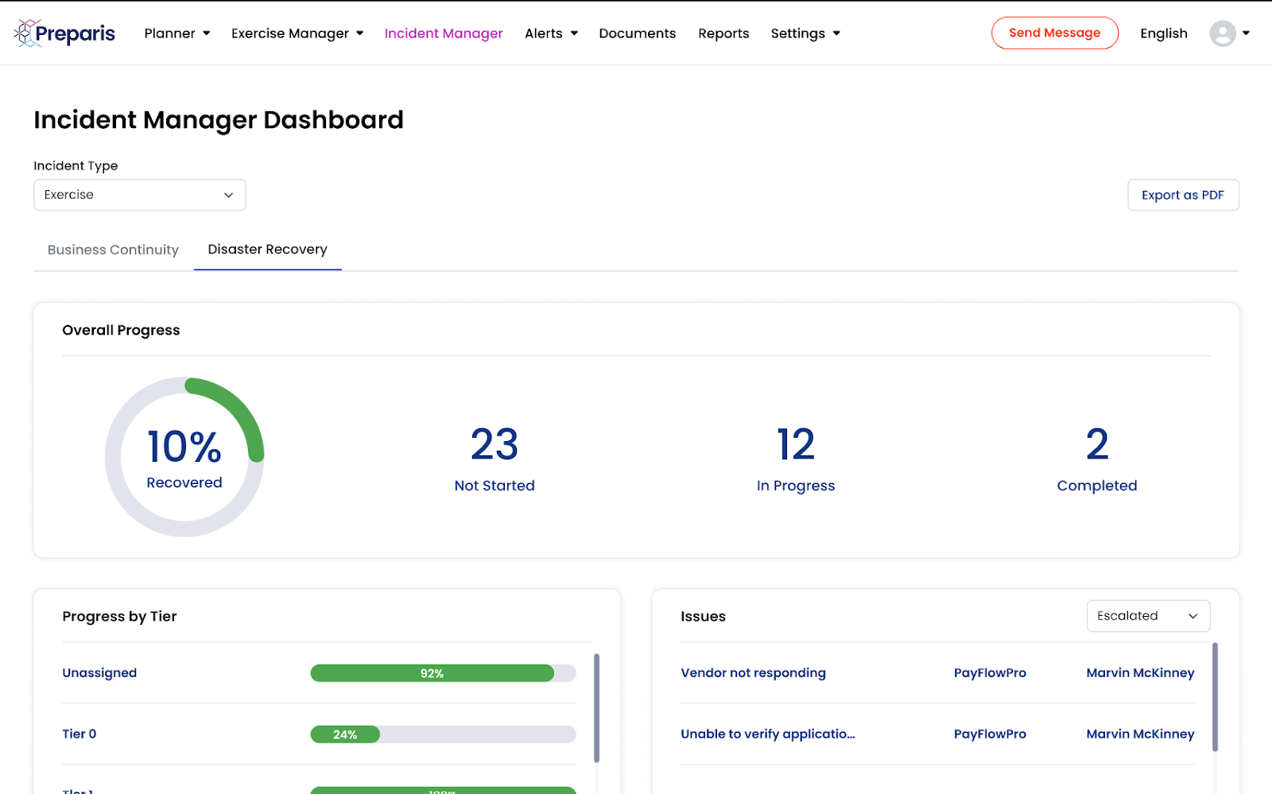Click the Progress by Tier scrollbar

[x=596, y=707]
